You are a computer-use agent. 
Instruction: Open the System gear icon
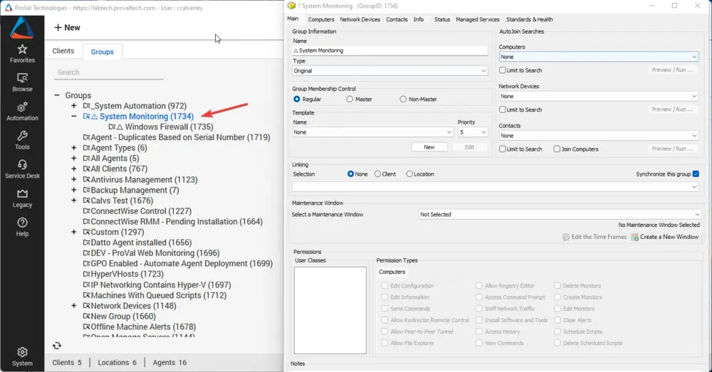click(x=22, y=352)
